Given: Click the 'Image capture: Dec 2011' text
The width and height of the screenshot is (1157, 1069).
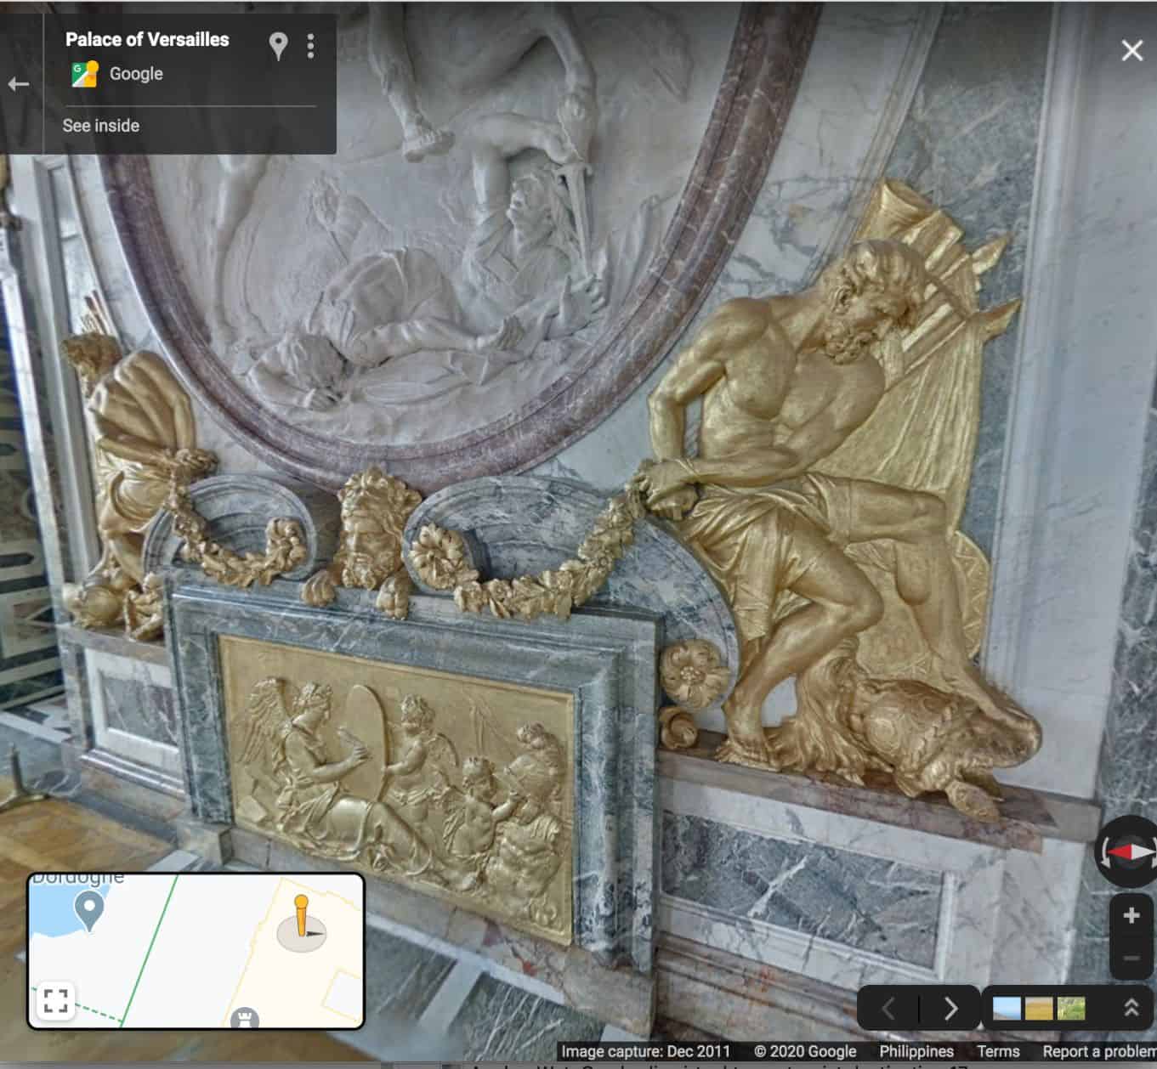Looking at the screenshot, I should coord(645,1051).
